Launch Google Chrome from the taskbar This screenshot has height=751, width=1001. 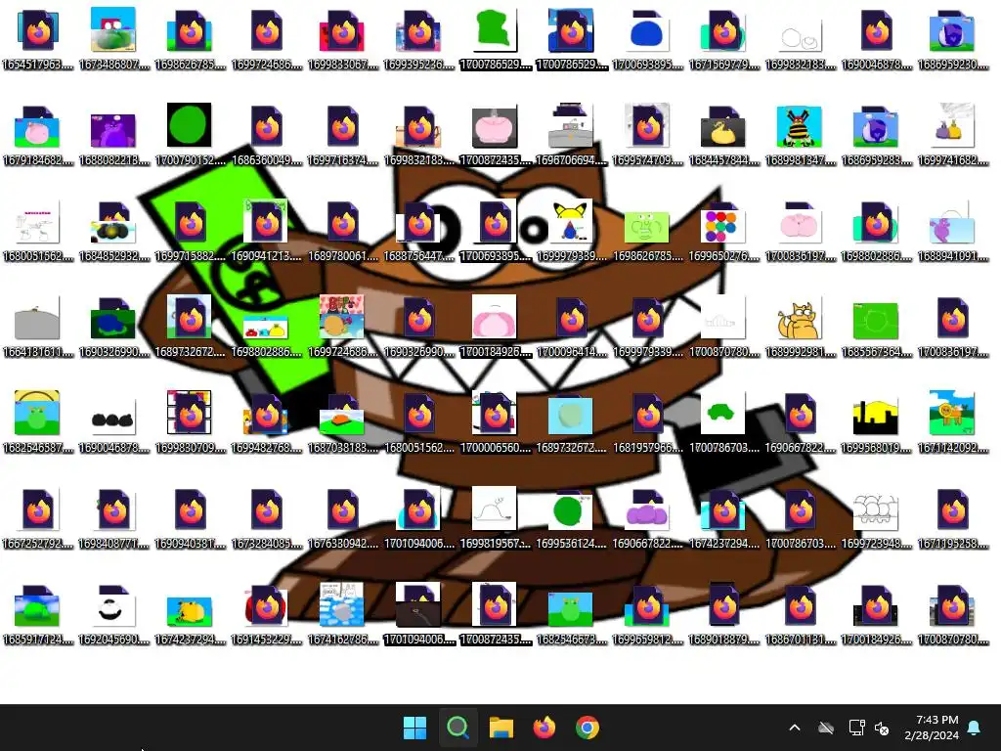click(x=588, y=728)
